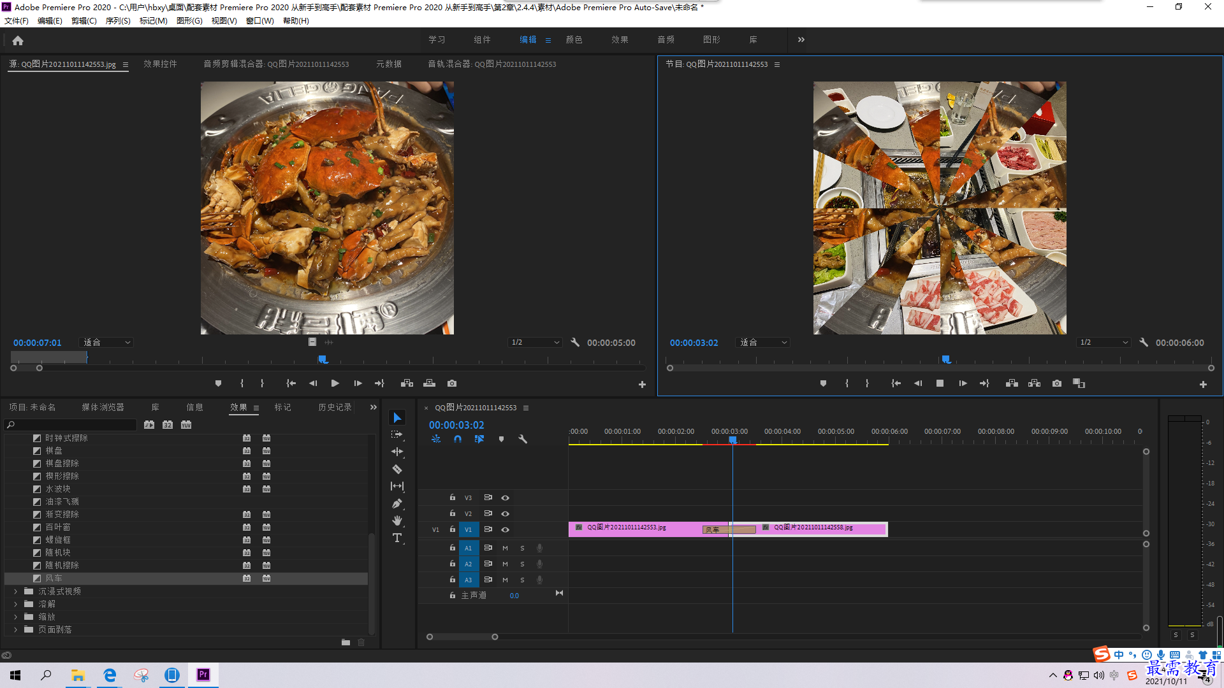Step forward one frame in program monitor
This screenshot has width=1224, height=688.
pos(963,383)
